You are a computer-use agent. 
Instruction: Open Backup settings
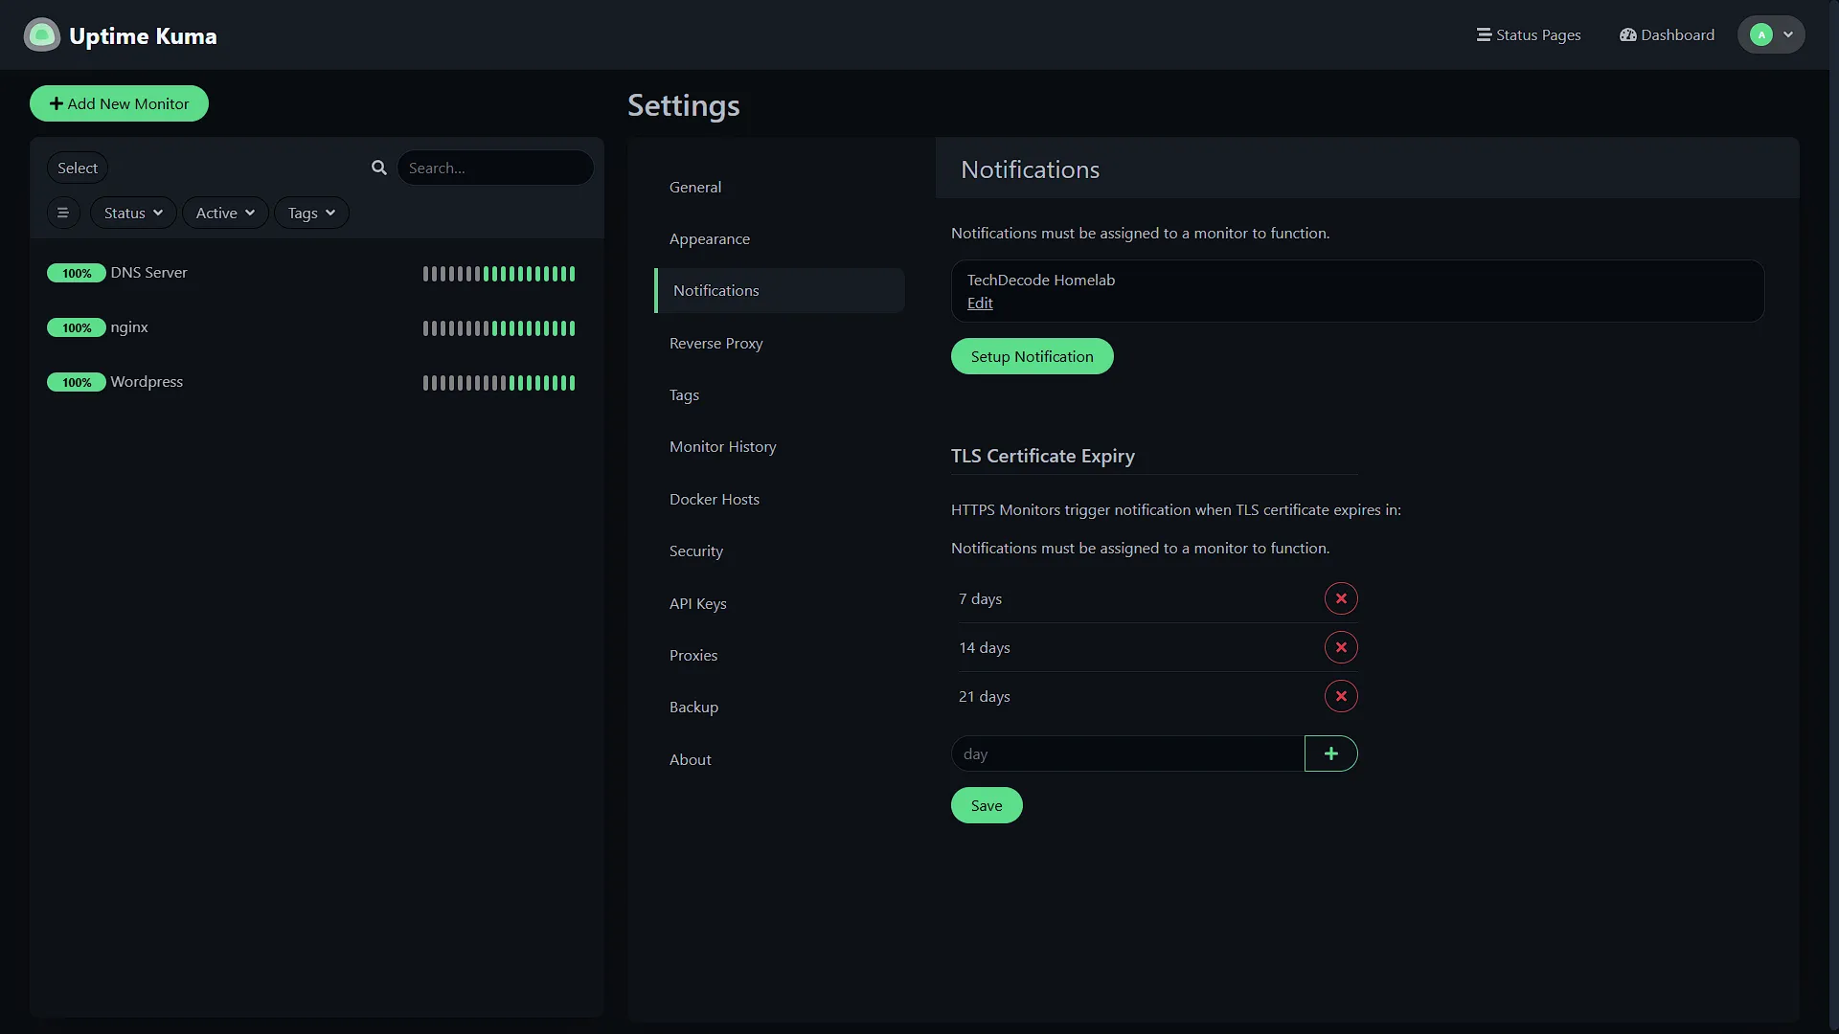779,707
